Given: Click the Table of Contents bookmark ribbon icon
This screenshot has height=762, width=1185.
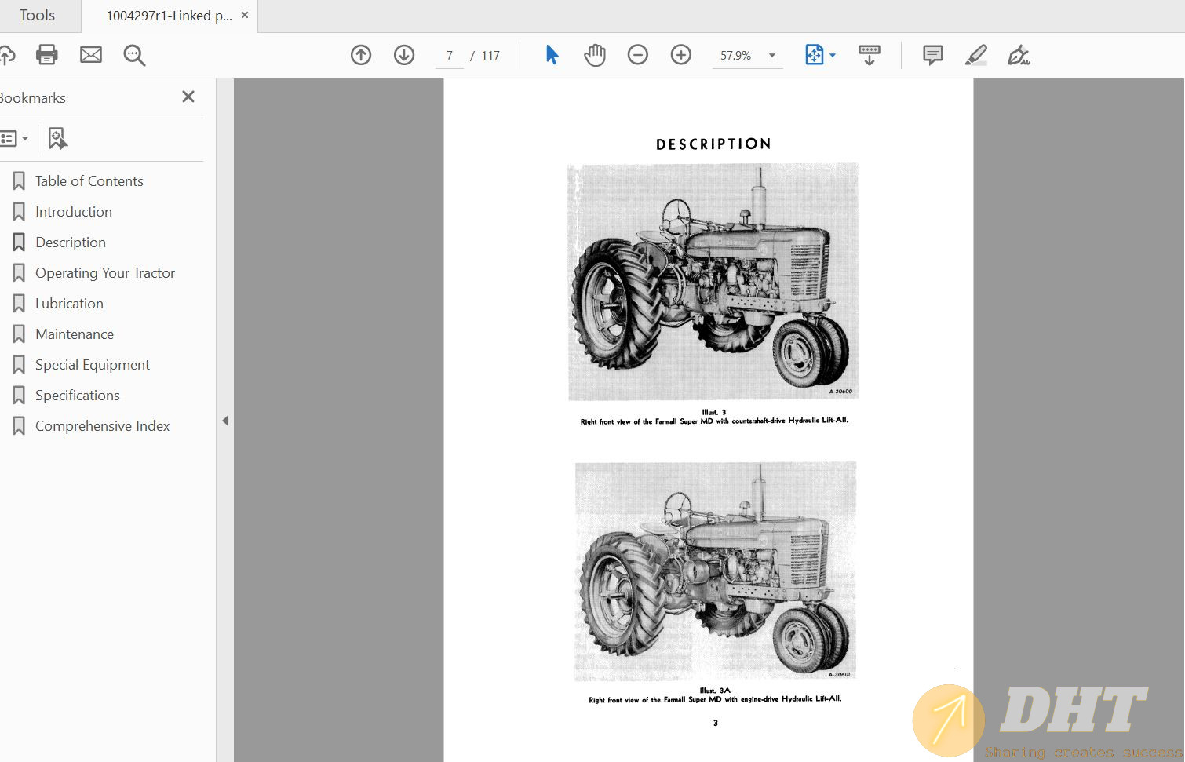Looking at the screenshot, I should pyautogui.click(x=19, y=181).
